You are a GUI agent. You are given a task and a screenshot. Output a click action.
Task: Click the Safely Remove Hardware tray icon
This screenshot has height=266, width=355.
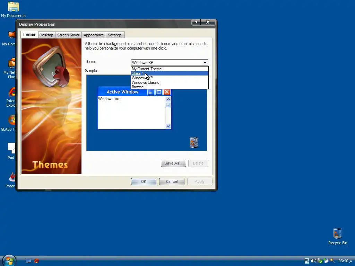(x=320, y=261)
